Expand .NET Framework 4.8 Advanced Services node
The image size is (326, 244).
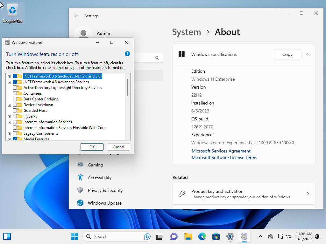click(9, 82)
